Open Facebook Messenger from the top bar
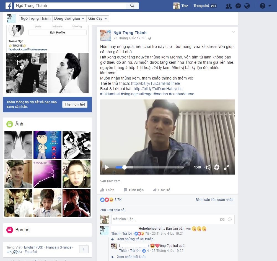Screen dimensions: 277x261 (x=238, y=6)
